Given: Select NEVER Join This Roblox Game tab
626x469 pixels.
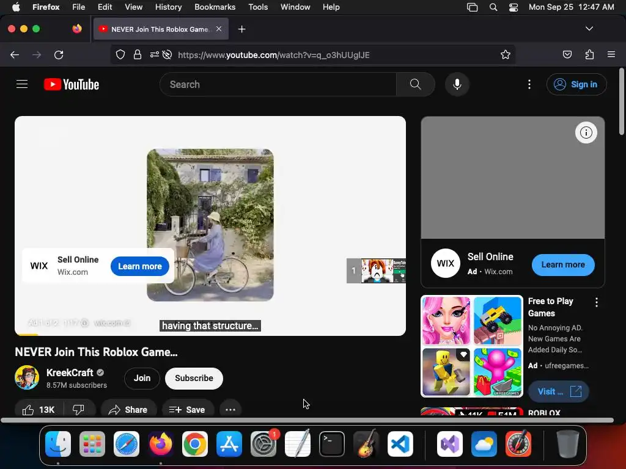Looking at the screenshot, I should (161, 29).
